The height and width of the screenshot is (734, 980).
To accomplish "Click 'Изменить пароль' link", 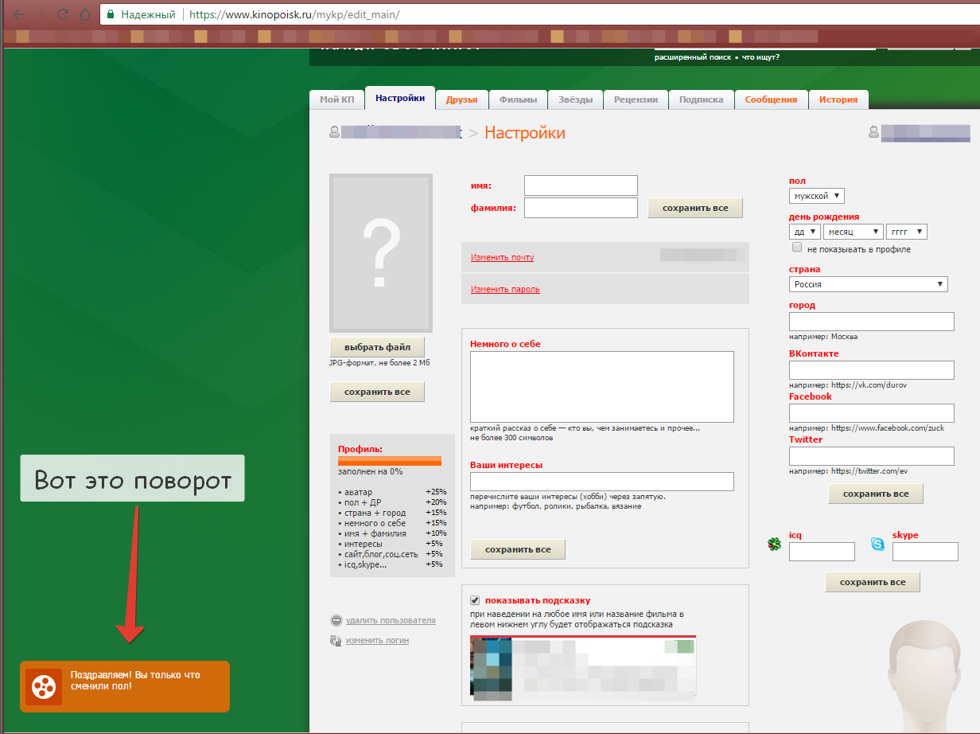I will 505,290.
